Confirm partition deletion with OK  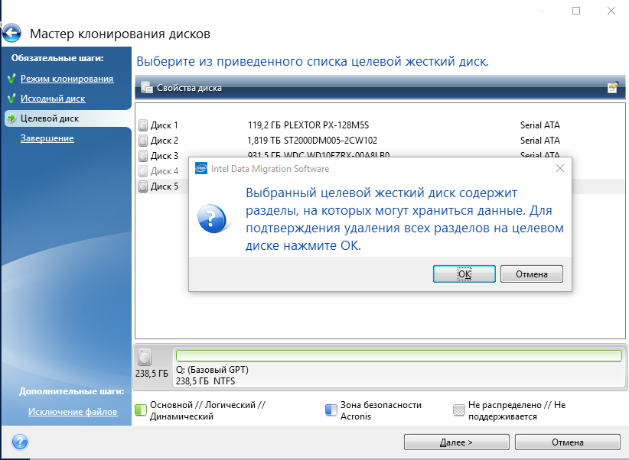coord(464,274)
